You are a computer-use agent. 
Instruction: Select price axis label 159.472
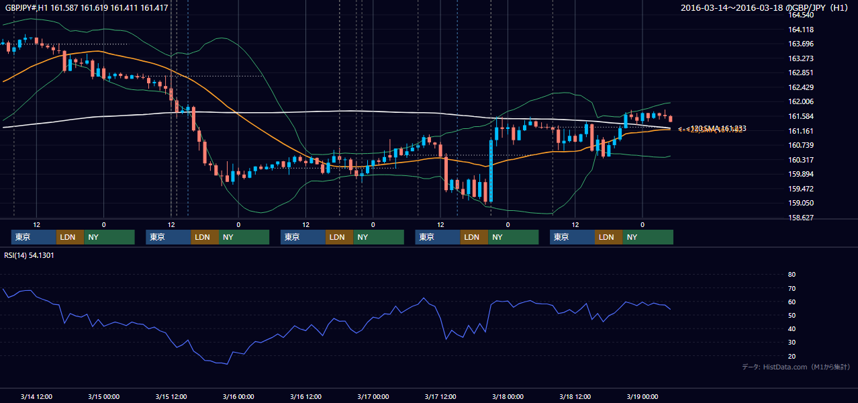point(800,189)
